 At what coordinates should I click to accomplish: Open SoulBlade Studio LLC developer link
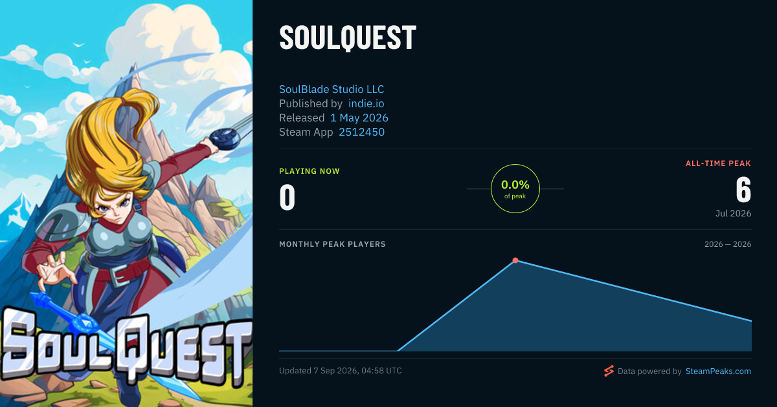point(332,89)
